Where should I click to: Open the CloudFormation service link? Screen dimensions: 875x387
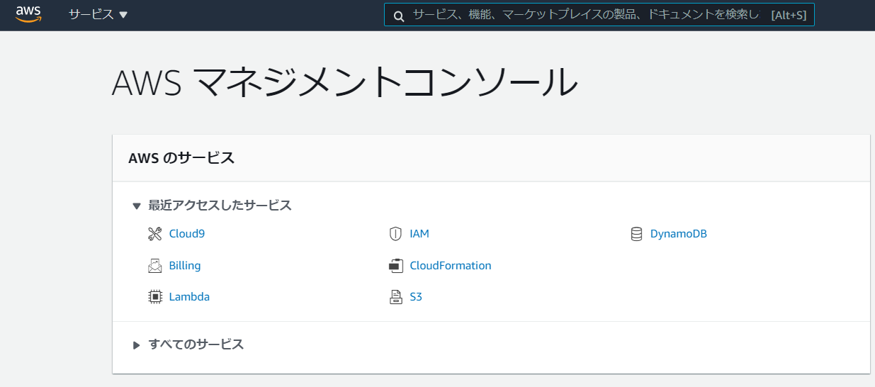pyautogui.click(x=451, y=265)
